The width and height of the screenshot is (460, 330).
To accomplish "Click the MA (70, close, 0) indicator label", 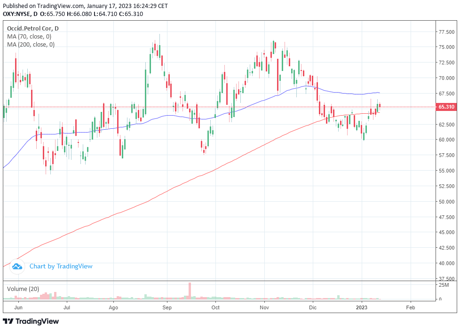I will point(29,37).
